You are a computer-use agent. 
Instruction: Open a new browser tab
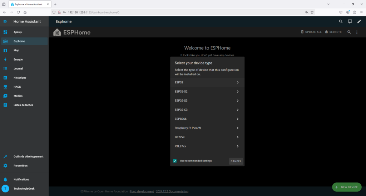click(x=55, y=4)
